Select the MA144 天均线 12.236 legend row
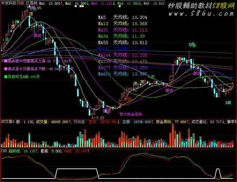Viewport: 237px width, 182px height. pos(122,55)
